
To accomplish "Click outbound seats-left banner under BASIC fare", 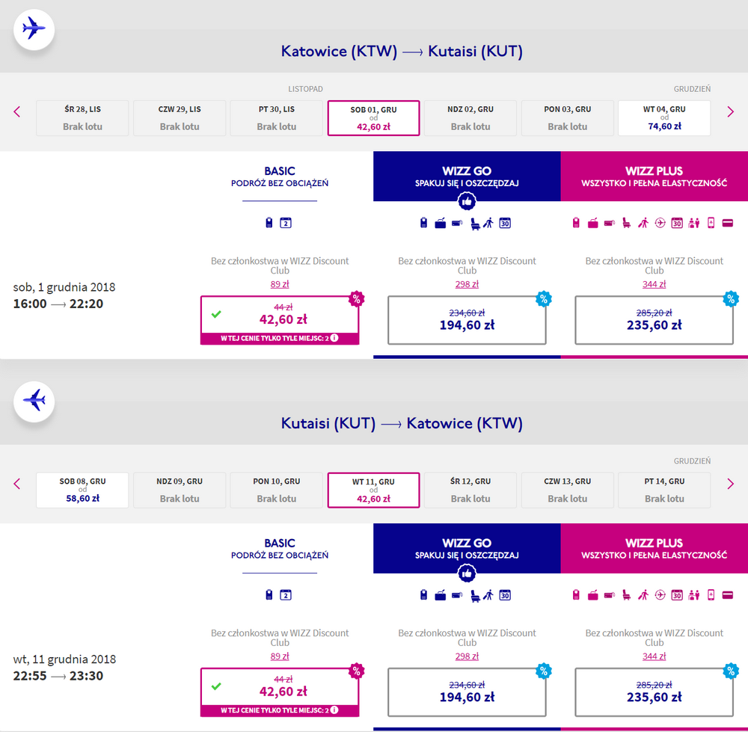I will pos(280,338).
